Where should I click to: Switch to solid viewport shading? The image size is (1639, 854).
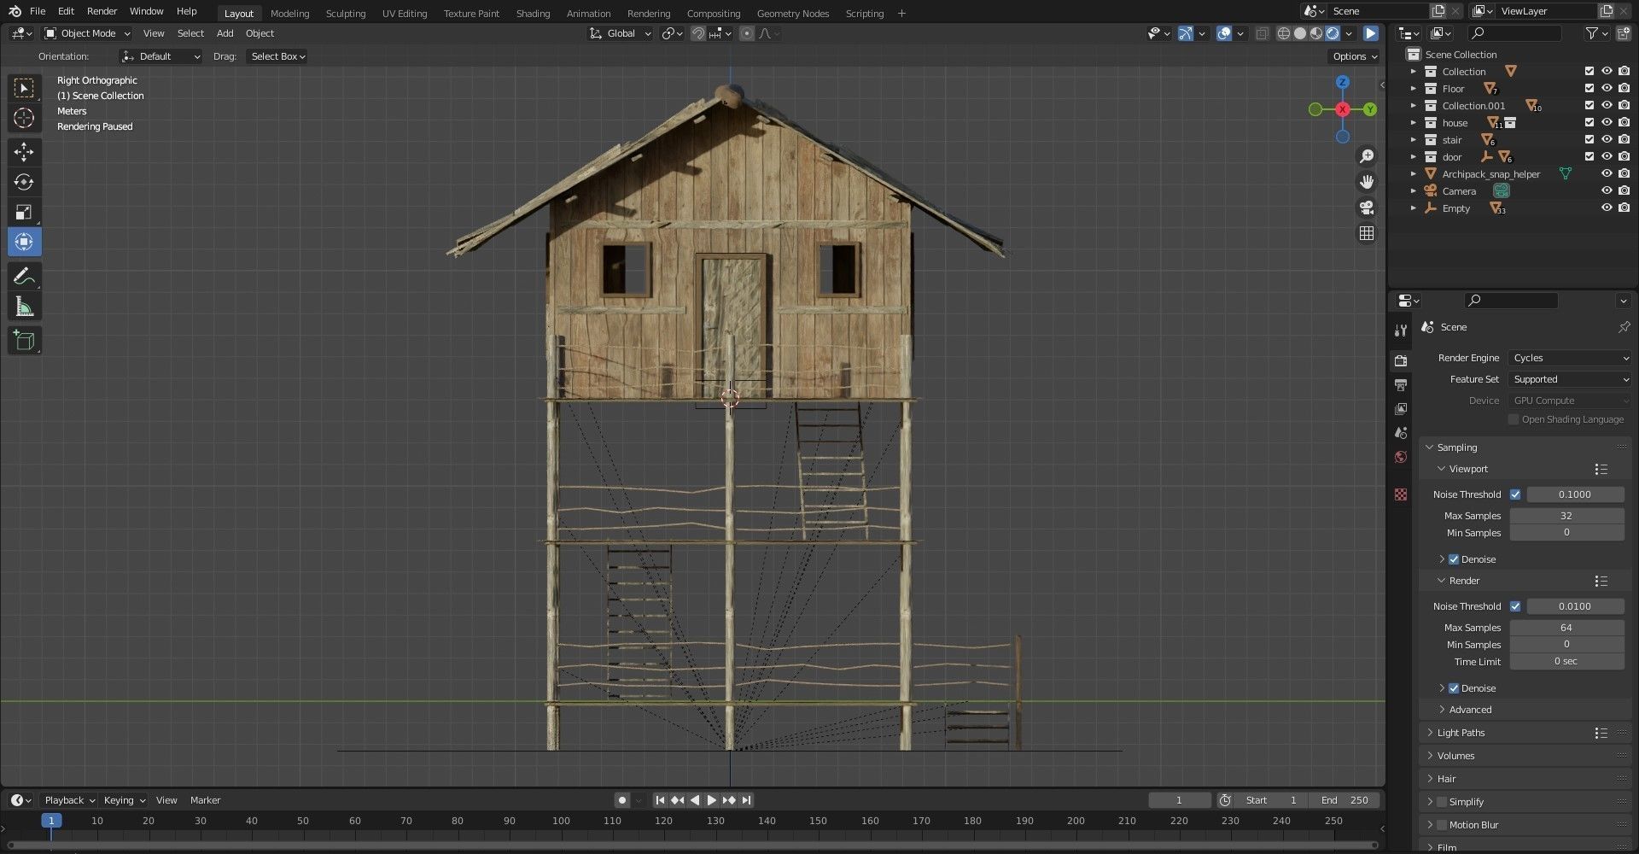pyautogui.click(x=1300, y=33)
